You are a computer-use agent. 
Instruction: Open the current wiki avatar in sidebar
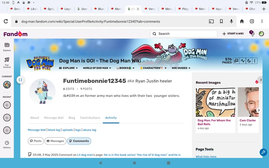coord(7,84)
